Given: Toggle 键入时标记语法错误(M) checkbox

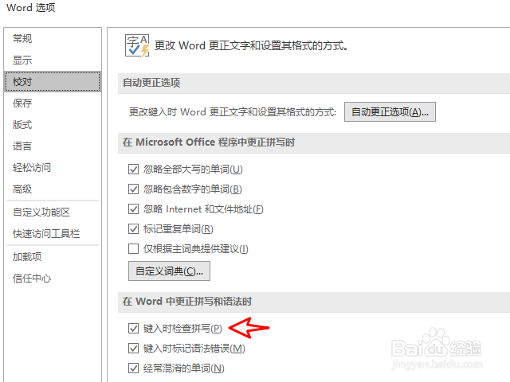Looking at the screenshot, I should click(x=133, y=349).
